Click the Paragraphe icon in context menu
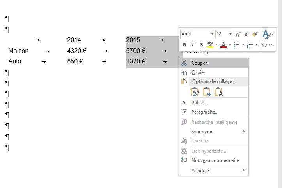Screen dimensions: 282x188 (184, 112)
